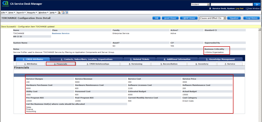The image size is (262, 122).
Task: Open the Versioning sub-tab
Action: click(135, 64)
